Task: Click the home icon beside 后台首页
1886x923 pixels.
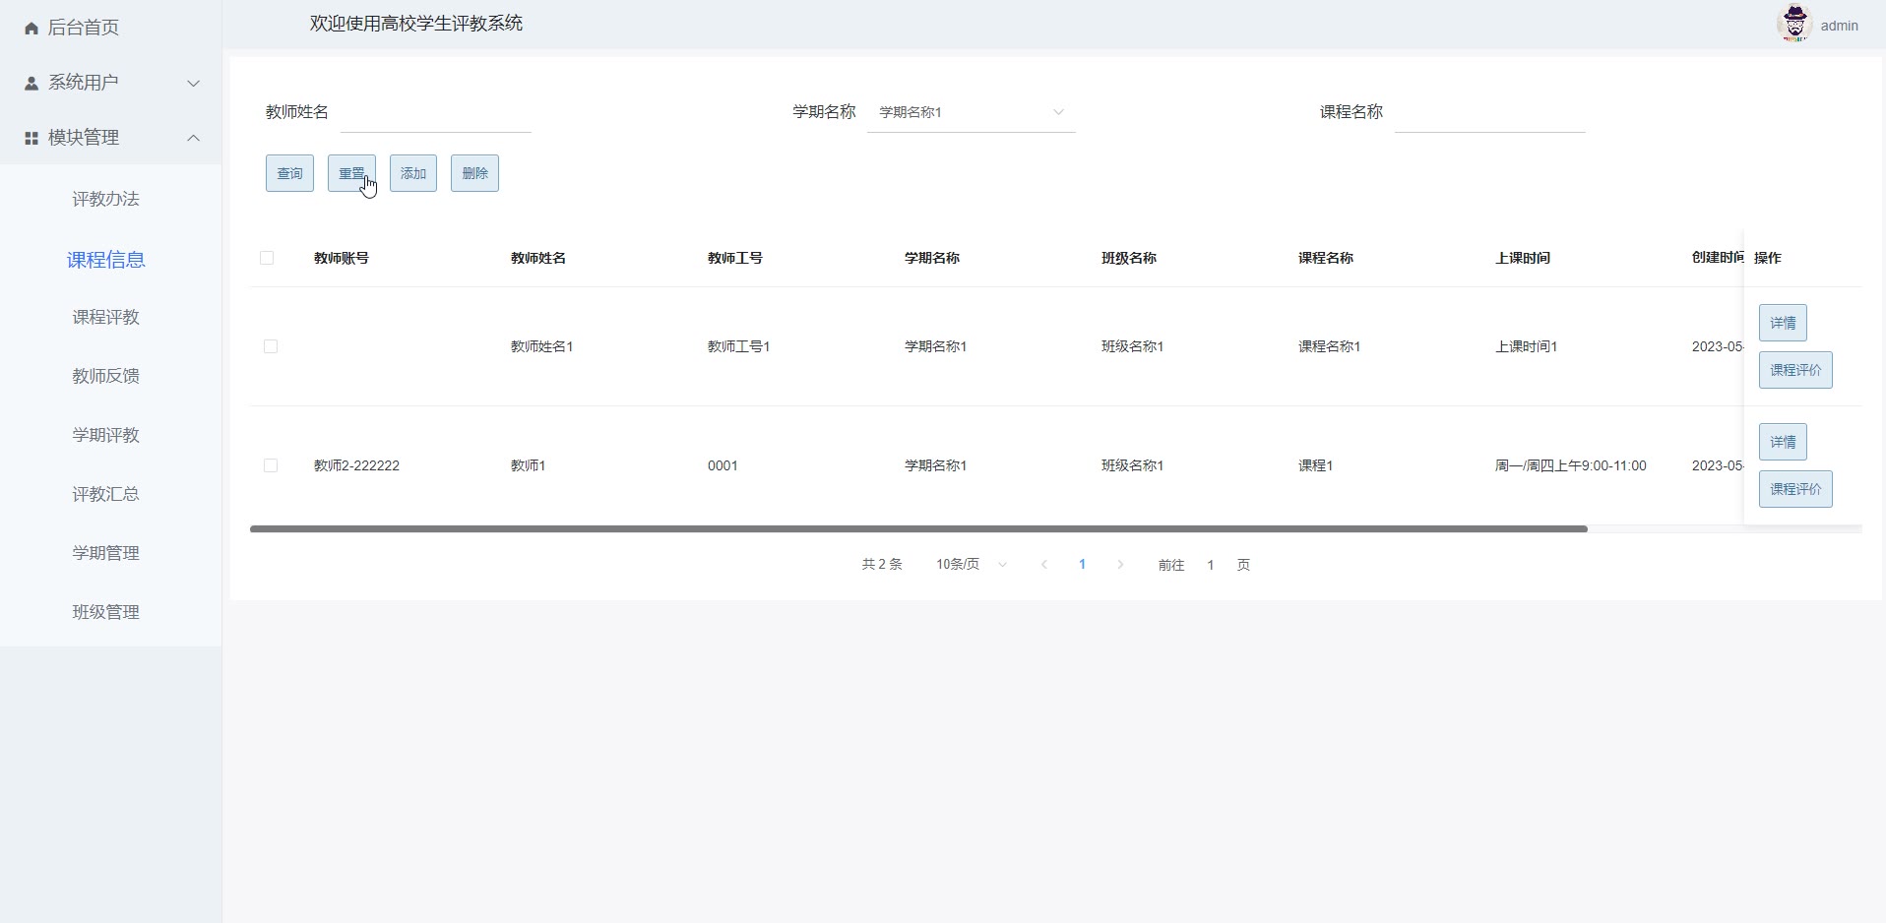Action: click(31, 29)
